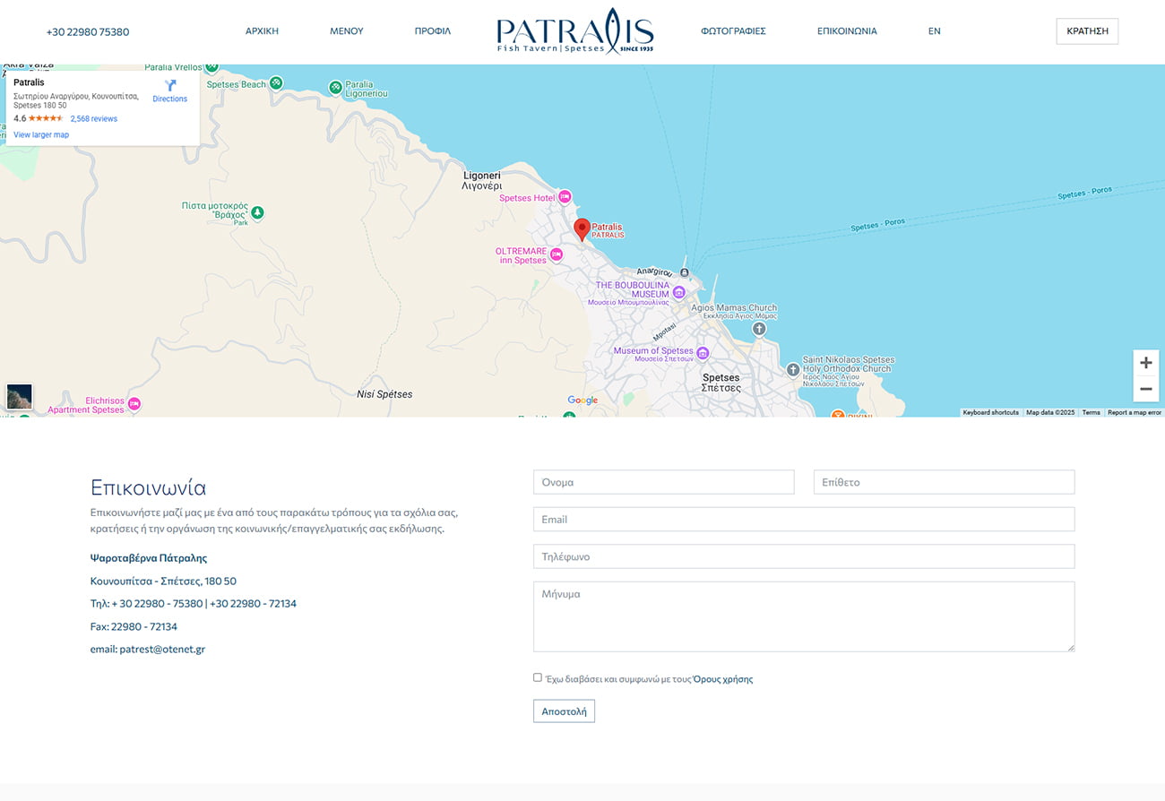
Task: Click View larger map link
Action: pyautogui.click(x=41, y=135)
